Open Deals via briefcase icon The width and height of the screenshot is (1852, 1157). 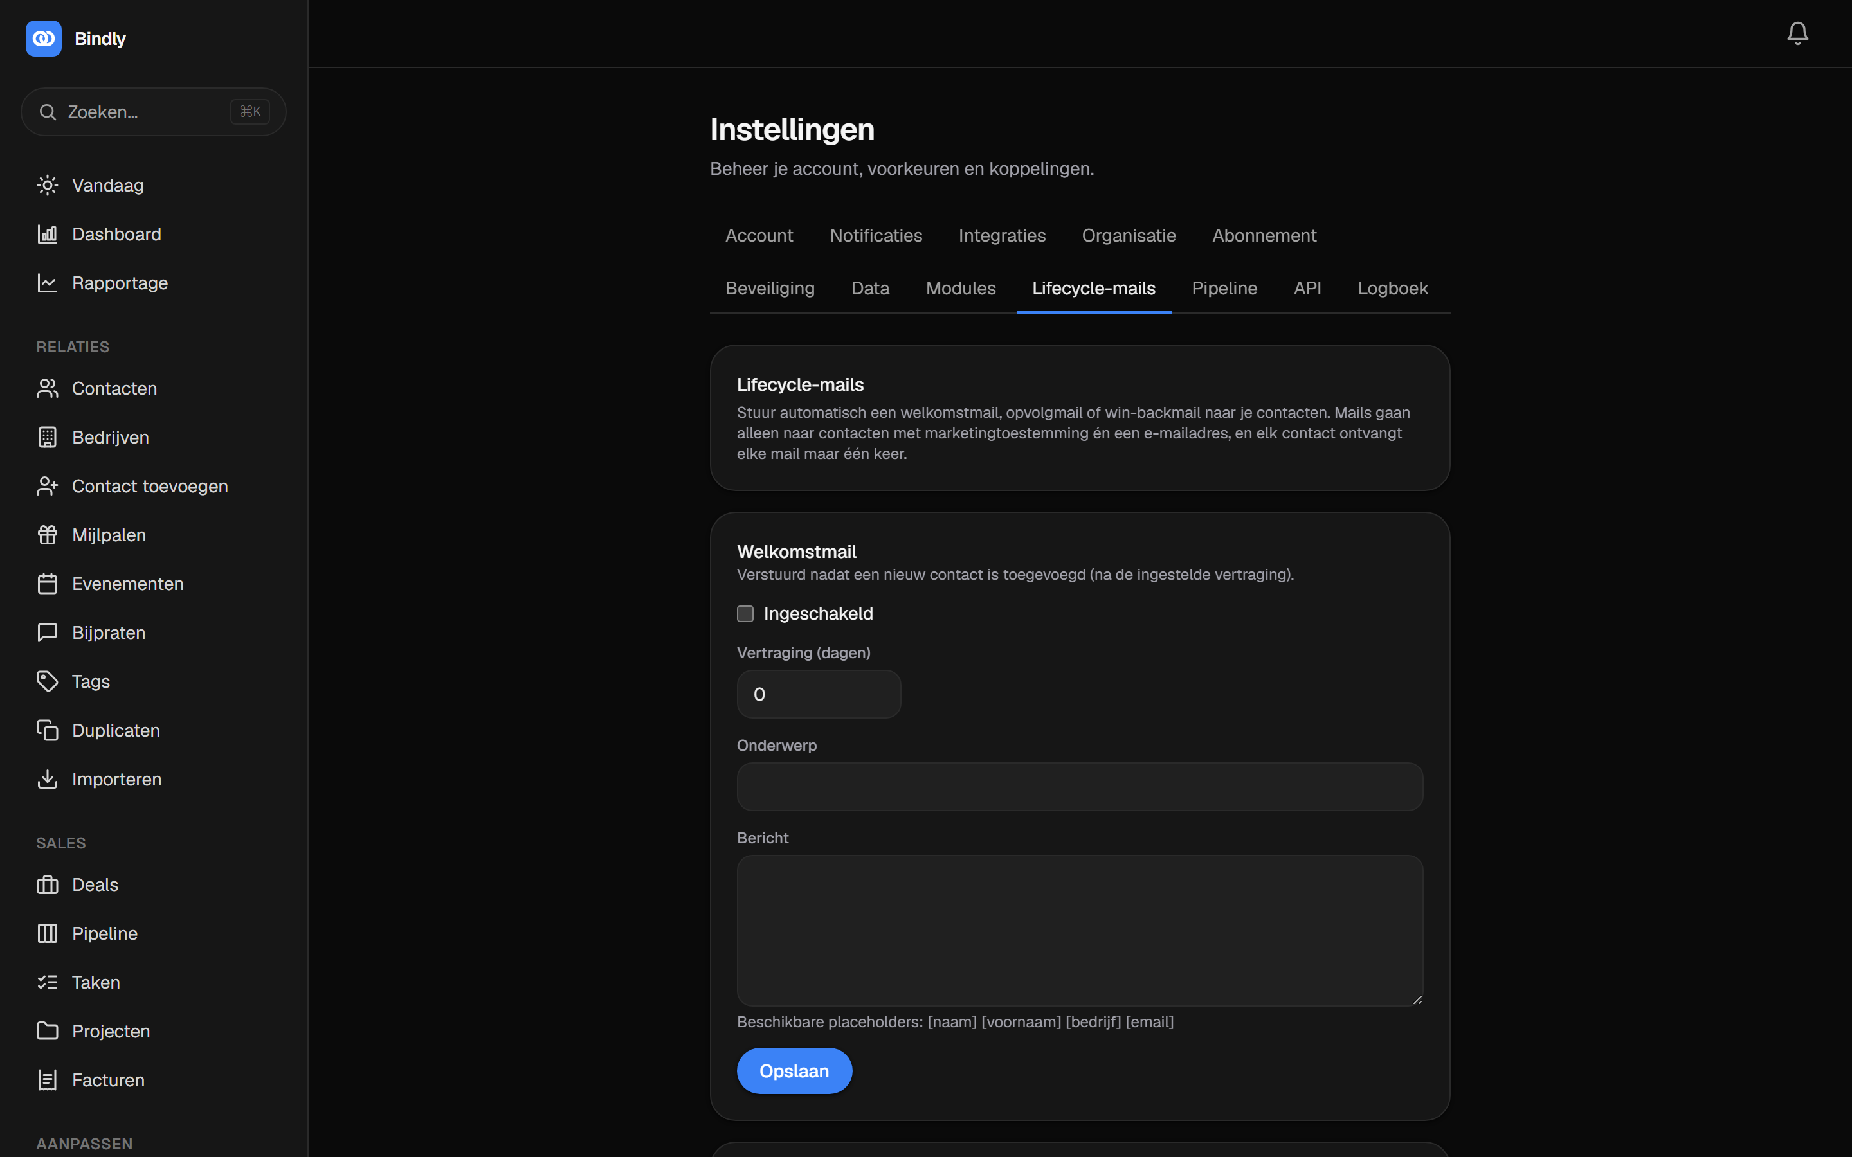click(48, 884)
